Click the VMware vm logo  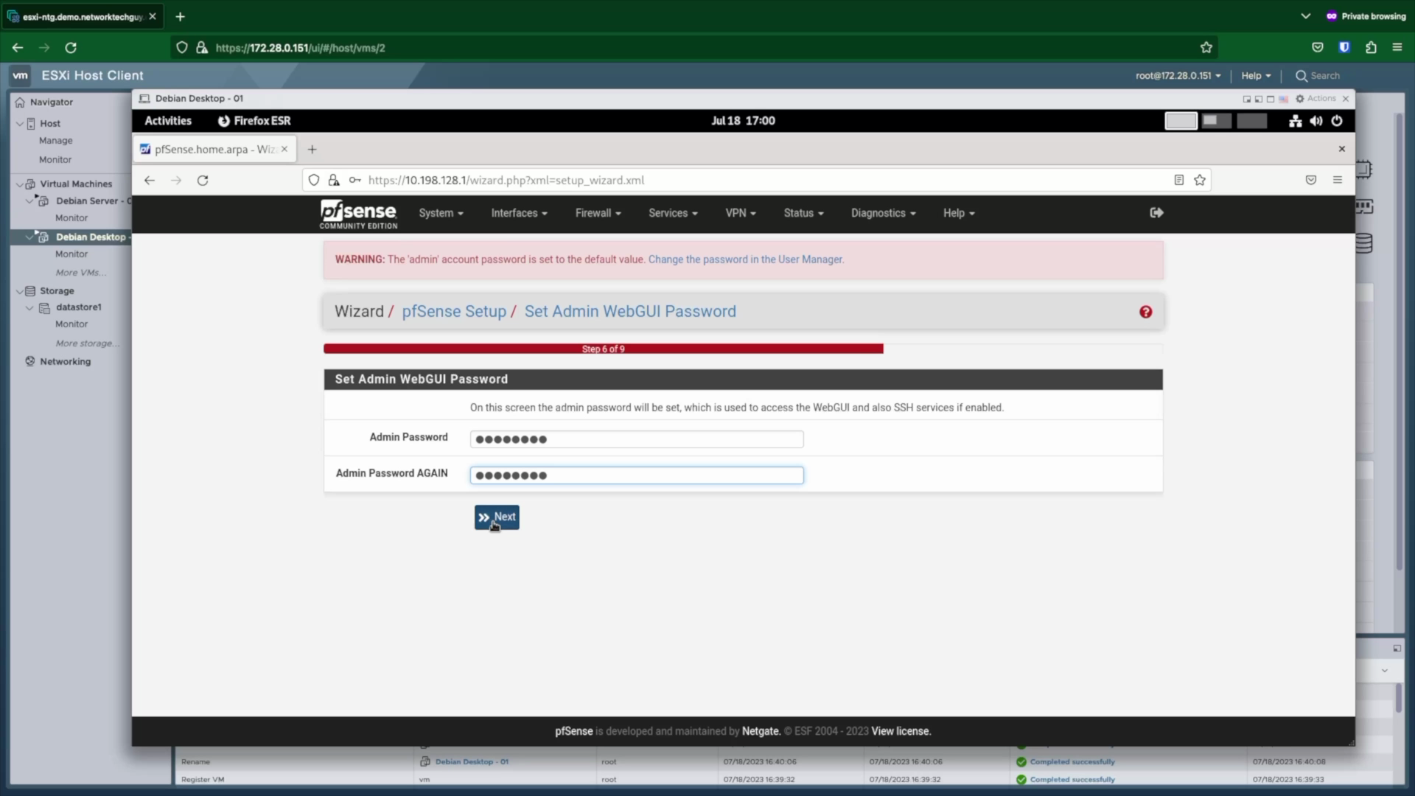21,75
